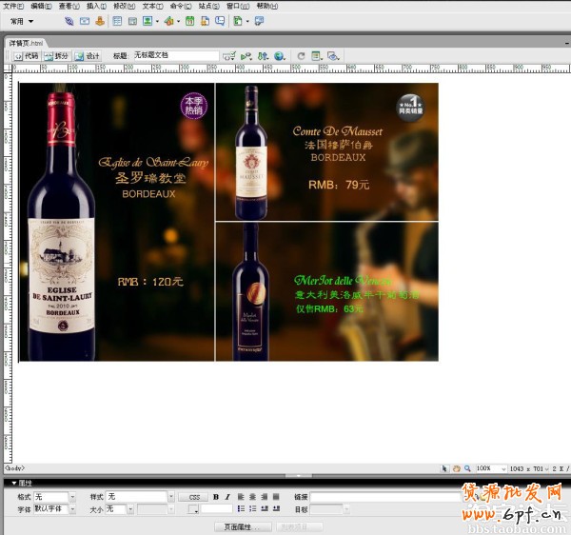Click the Server-Side Include icon

point(205,21)
